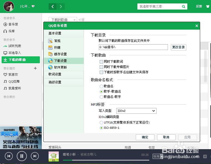Open 试听列表 playlist

coord(12,46)
